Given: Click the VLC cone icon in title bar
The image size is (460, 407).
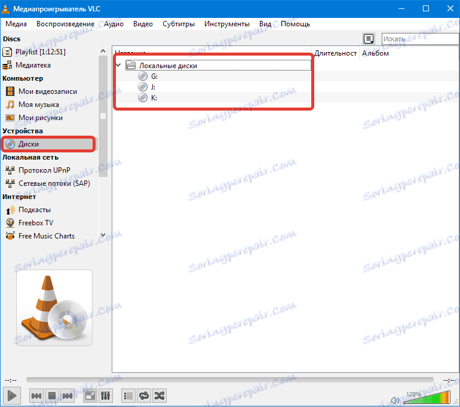Looking at the screenshot, I should (5, 8).
